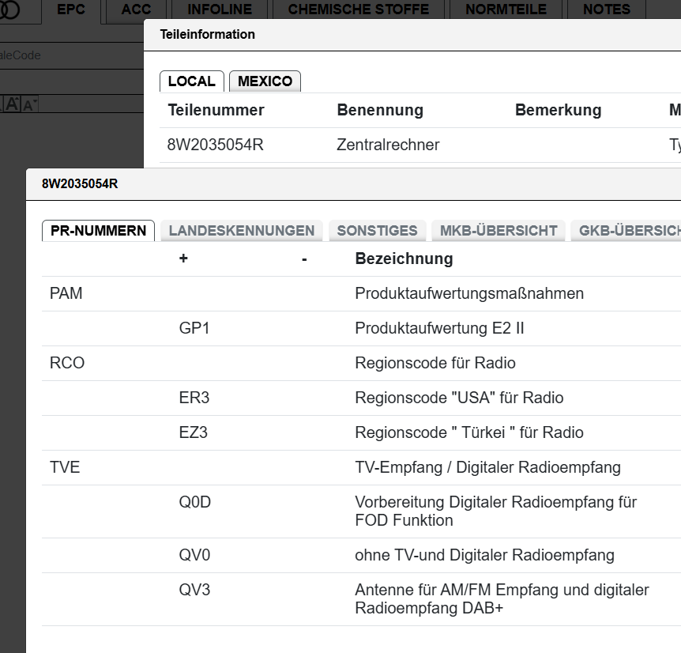Select the PAM family row
Viewport: 681px width, 653px height.
[x=66, y=293]
